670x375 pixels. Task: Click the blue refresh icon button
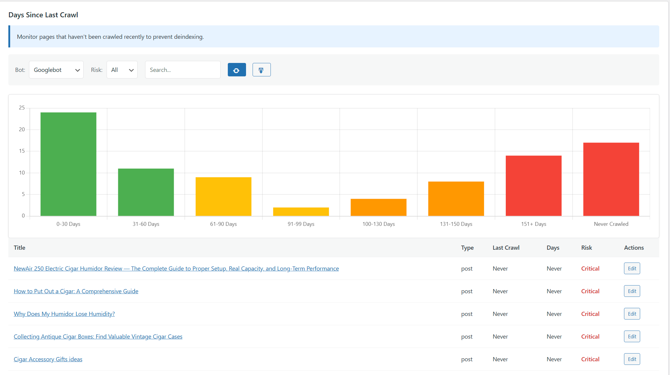point(237,70)
